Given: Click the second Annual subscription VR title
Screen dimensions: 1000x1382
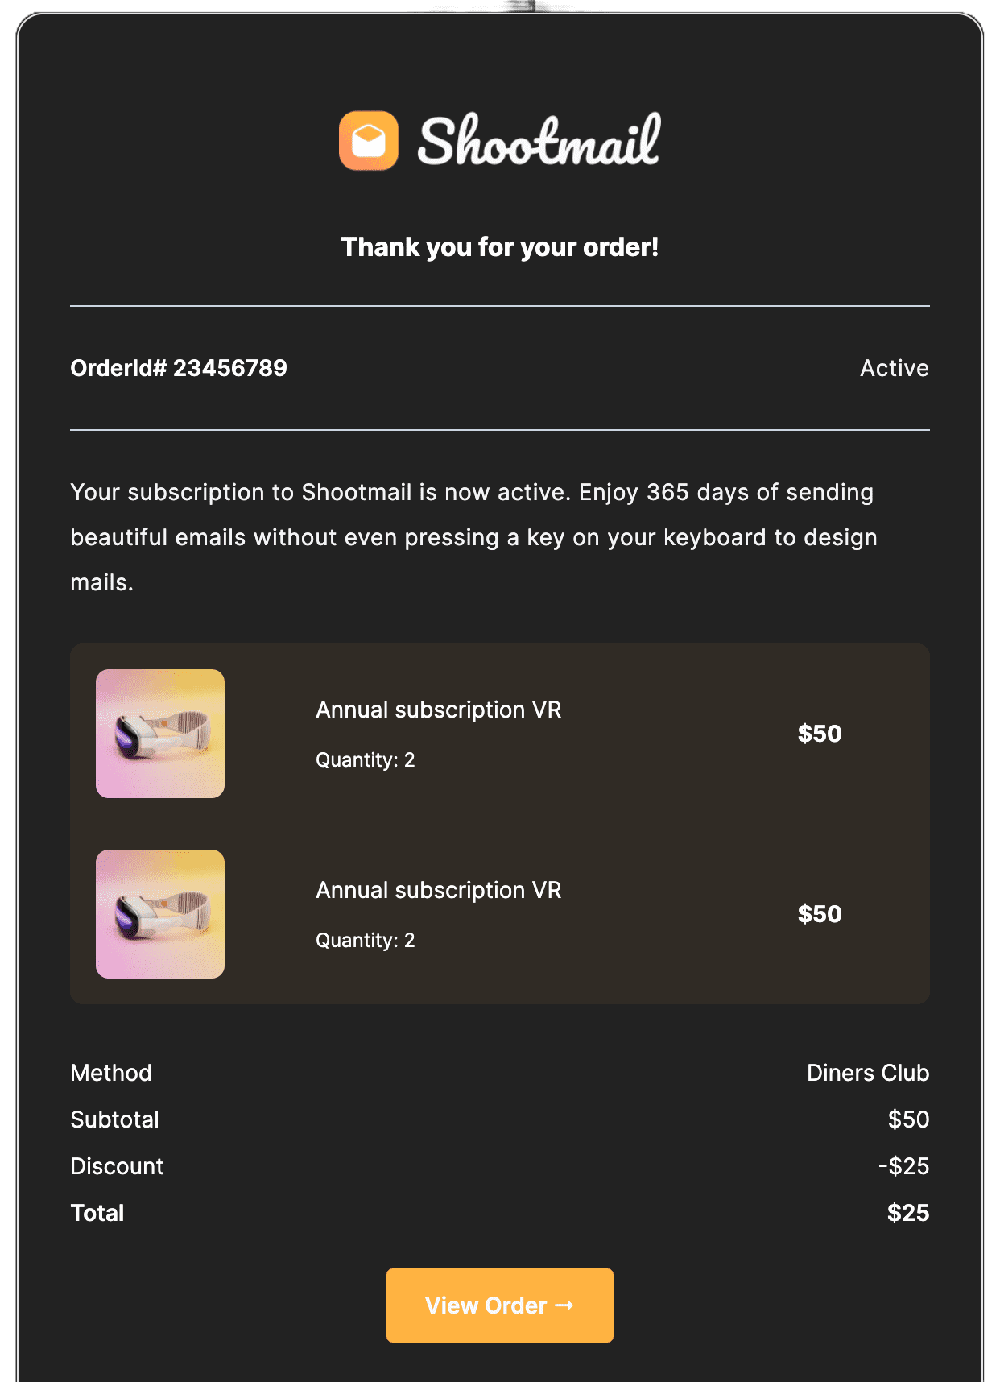Looking at the screenshot, I should pos(439,890).
